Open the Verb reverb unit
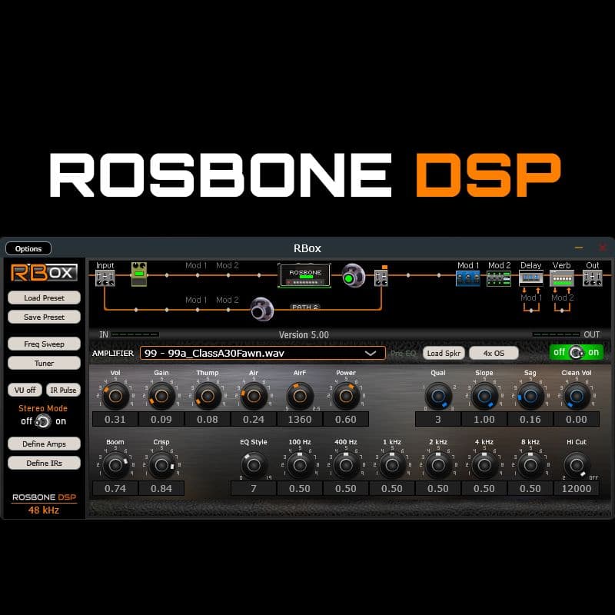 click(x=562, y=278)
